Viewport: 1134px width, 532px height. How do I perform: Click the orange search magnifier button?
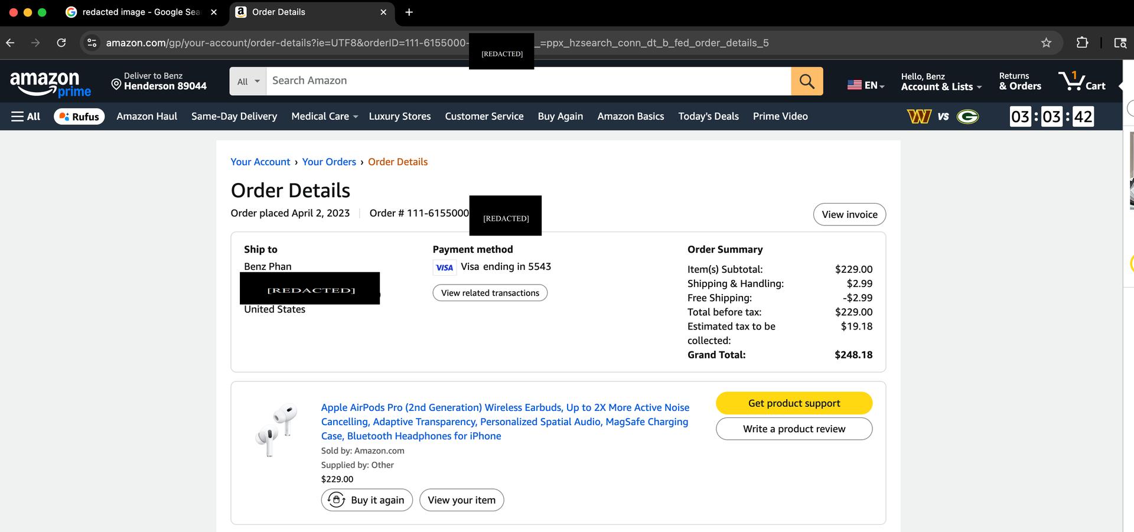(806, 81)
